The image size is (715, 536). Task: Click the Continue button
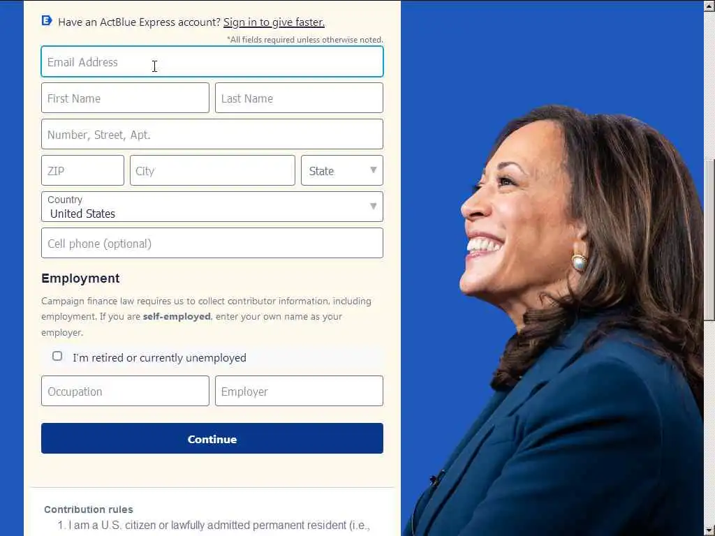(x=212, y=438)
